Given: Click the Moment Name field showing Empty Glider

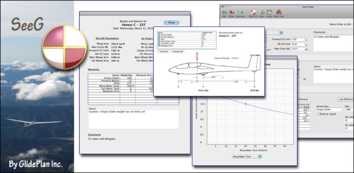Looking at the screenshot, I should (x=329, y=109).
